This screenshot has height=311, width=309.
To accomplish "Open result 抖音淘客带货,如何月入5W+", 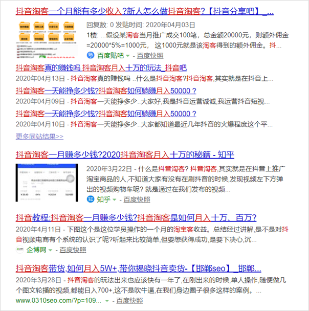I will (139, 269).
